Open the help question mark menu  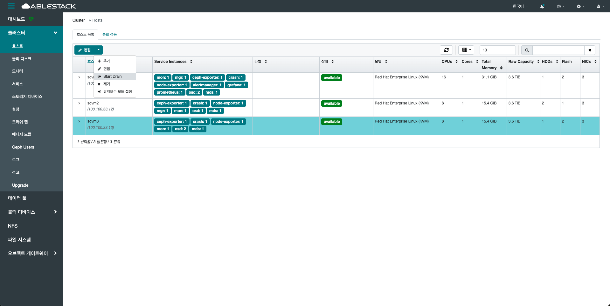pyautogui.click(x=560, y=6)
